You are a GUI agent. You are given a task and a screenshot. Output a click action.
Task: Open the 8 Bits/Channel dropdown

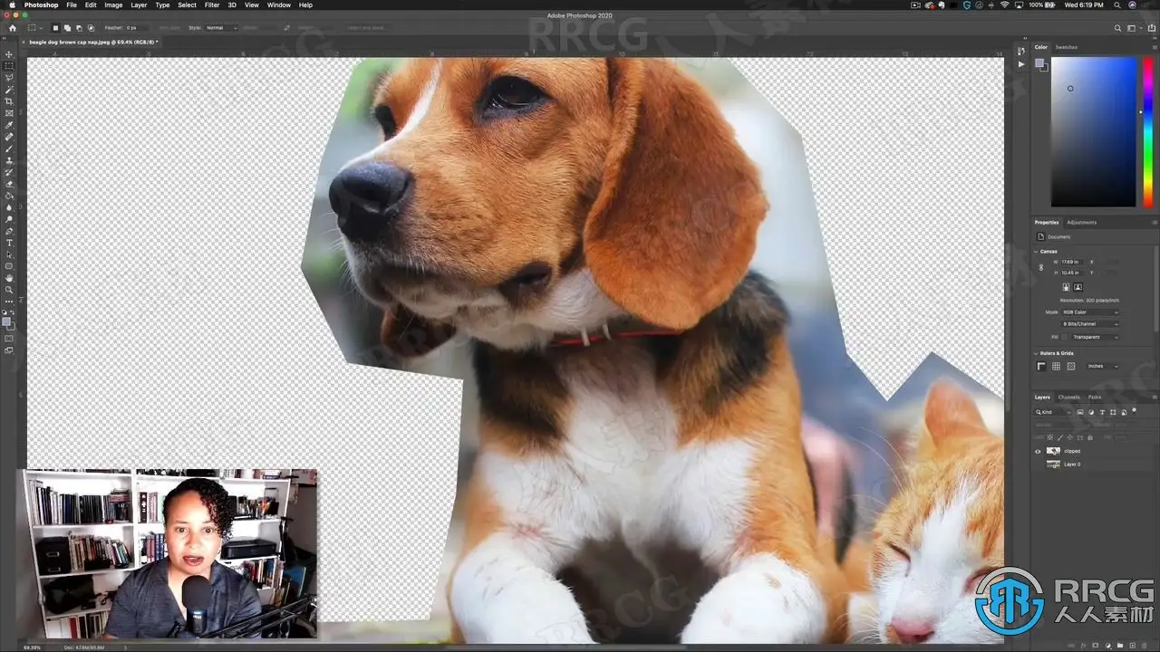1090,324
